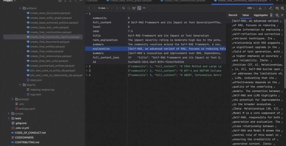The height and width of the screenshot is (146, 286).
Task: Click the DDL icon in toolbar
Action: coord(144,8)
